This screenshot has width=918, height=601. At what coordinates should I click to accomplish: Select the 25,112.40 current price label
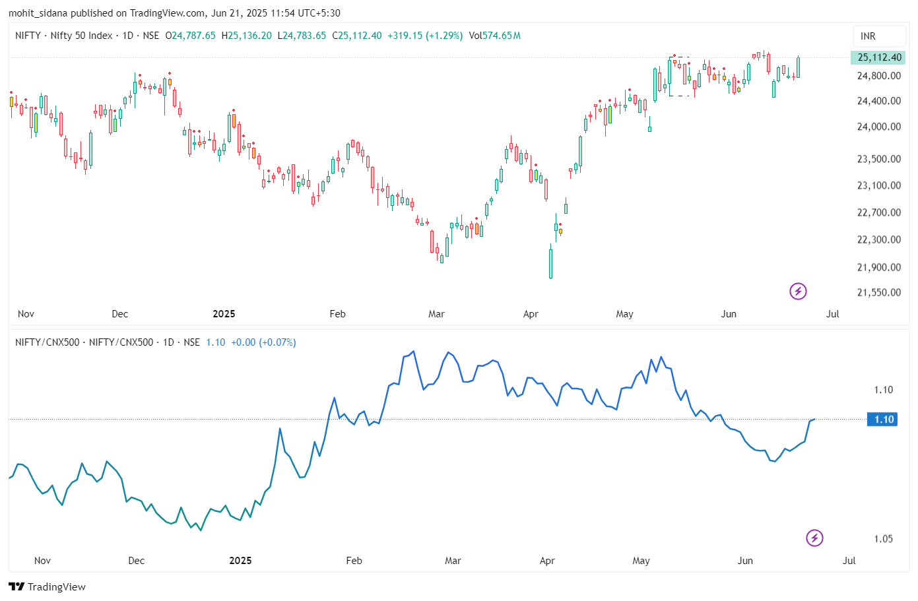click(879, 57)
